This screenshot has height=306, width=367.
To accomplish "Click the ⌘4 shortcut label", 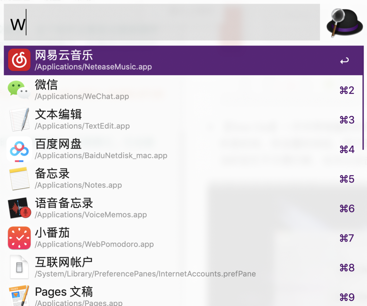I will [x=347, y=150].
